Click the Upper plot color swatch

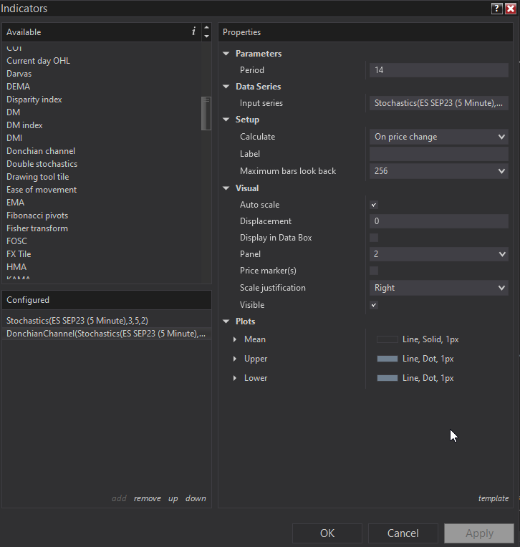[387, 359]
